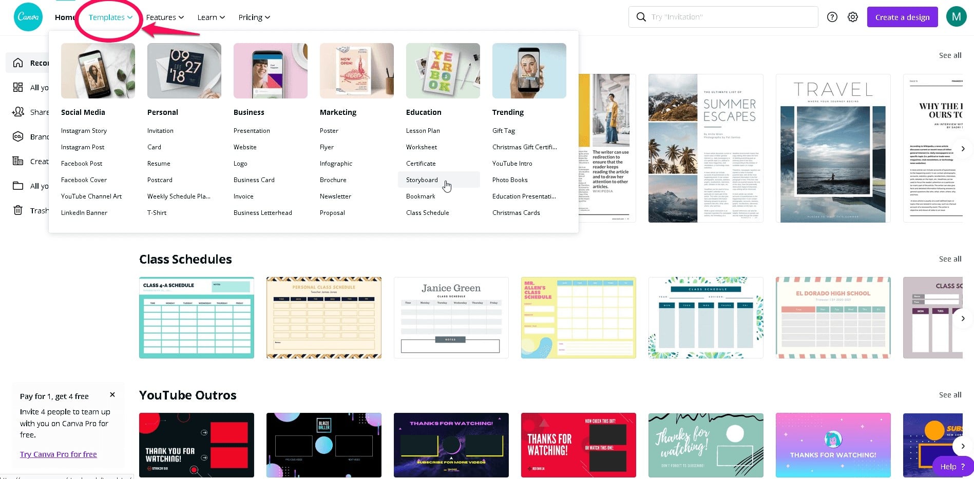Click the search magnifier icon
The width and height of the screenshot is (974, 479).
[641, 17]
